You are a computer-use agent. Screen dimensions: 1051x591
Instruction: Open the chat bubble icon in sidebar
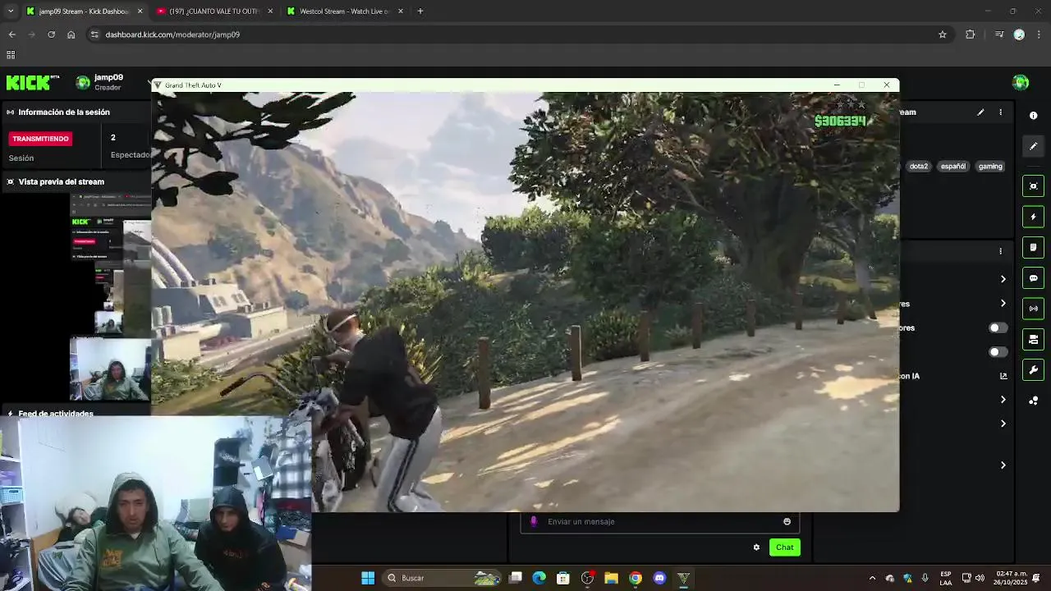[1034, 278]
